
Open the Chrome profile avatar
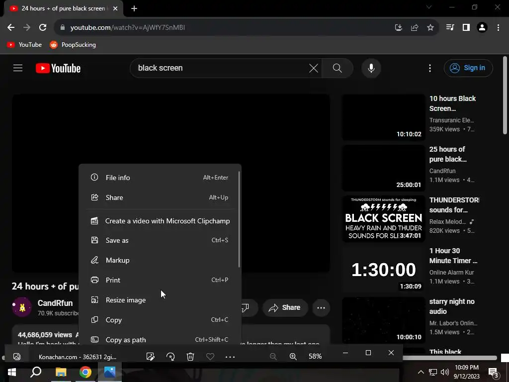(x=482, y=28)
